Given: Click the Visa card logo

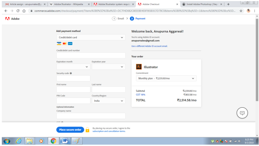Looking at the screenshot, I should 59,43.
